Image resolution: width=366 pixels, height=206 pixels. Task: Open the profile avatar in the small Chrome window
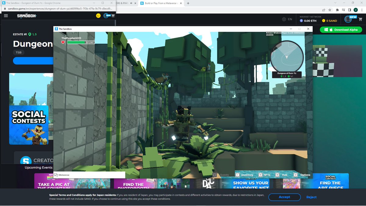click(x=106, y=16)
